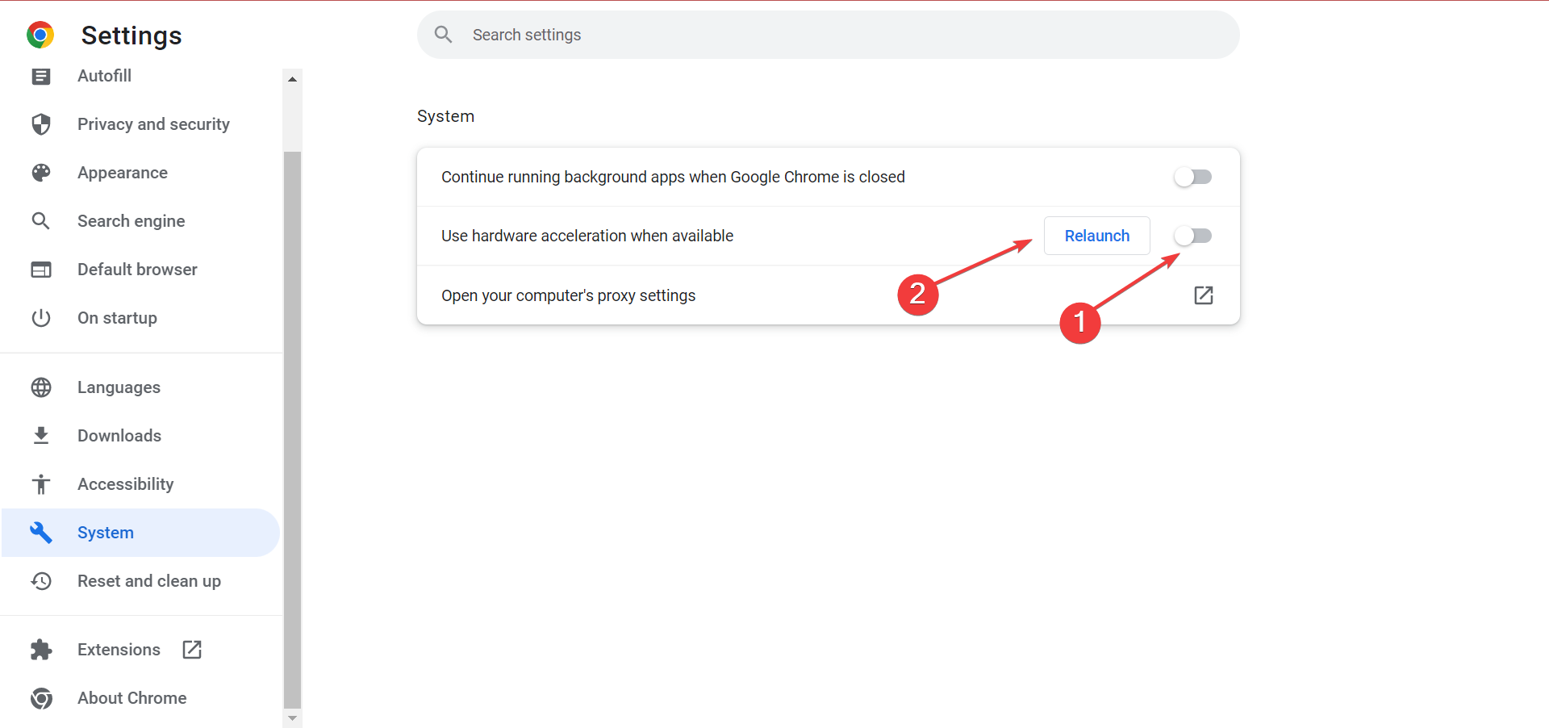This screenshot has height=728, width=1549.
Task: Select the System menu item
Action: click(x=140, y=533)
